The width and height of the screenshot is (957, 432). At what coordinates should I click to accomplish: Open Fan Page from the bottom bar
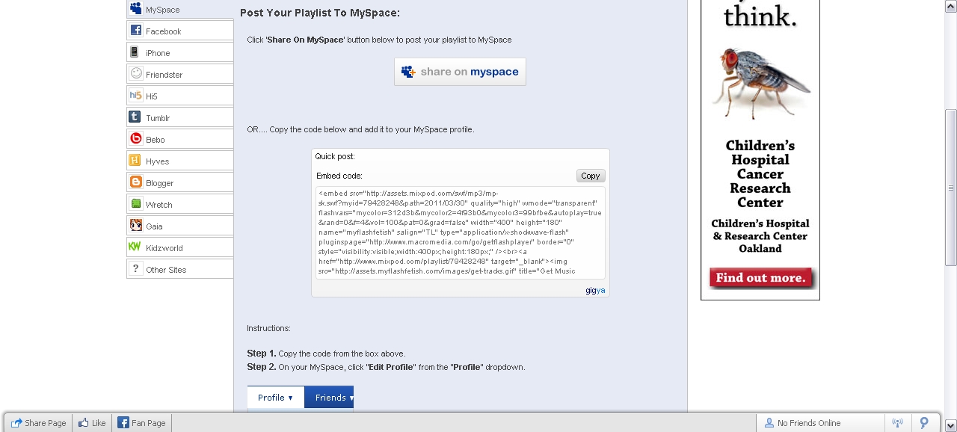[x=142, y=423]
